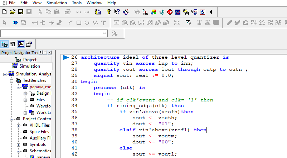This screenshot has height=158, width=287.
Task: Click the greyed zoom out magnifier
Action: (x=133, y=23)
